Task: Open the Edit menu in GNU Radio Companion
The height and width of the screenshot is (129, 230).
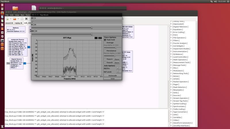Action: [11, 15]
